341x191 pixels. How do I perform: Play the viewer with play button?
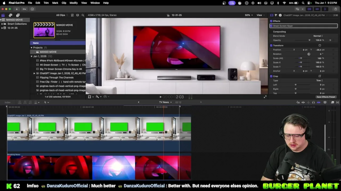(x=160, y=97)
